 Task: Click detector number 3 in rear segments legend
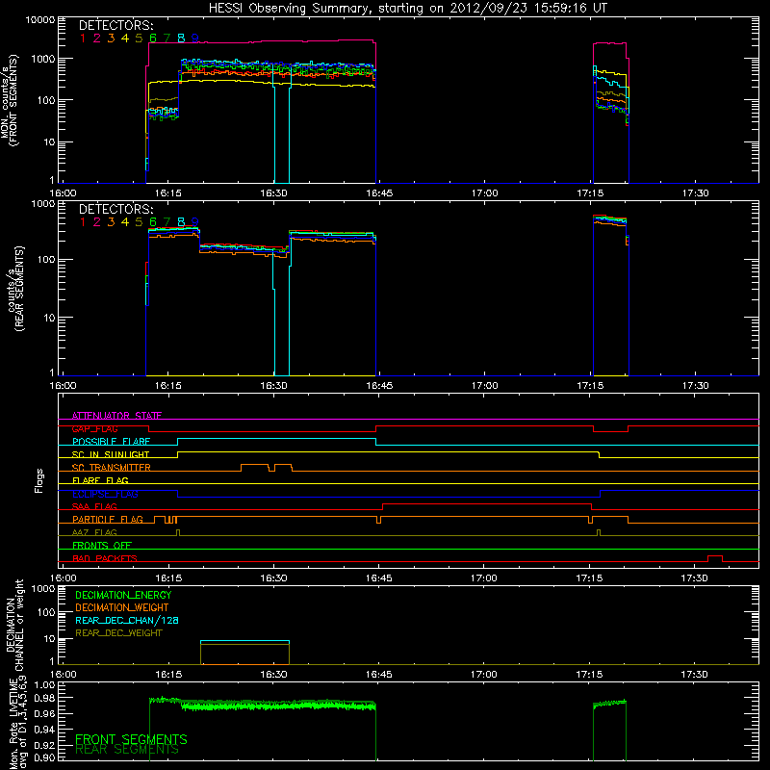click(111, 222)
